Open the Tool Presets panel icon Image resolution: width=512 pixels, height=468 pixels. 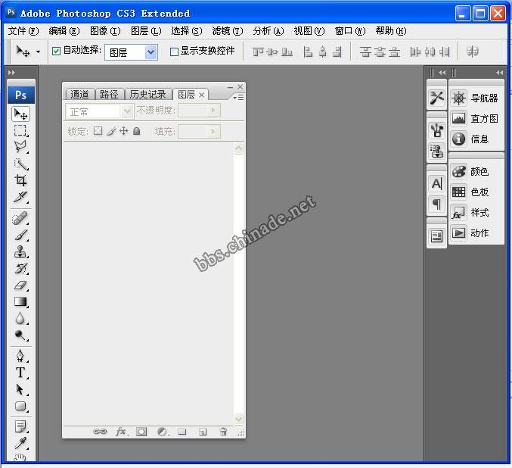click(436, 98)
